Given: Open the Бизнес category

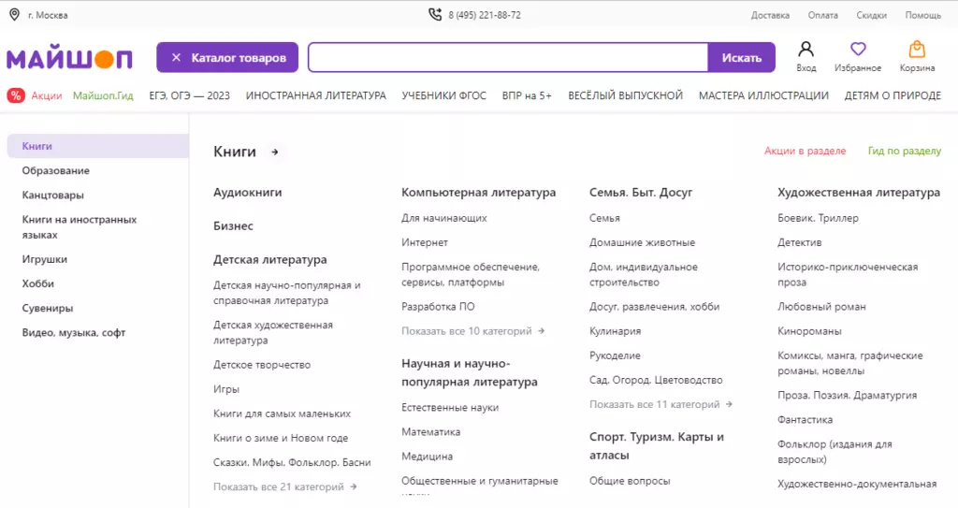Looking at the screenshot, I should (x=233, y=225).
